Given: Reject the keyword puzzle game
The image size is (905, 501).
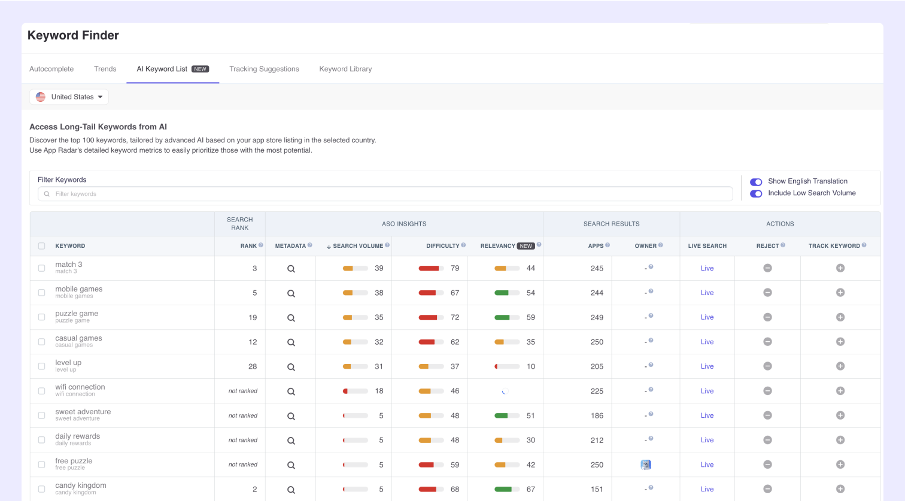Looking at the screenshot, I should click(x=767, y=317).
